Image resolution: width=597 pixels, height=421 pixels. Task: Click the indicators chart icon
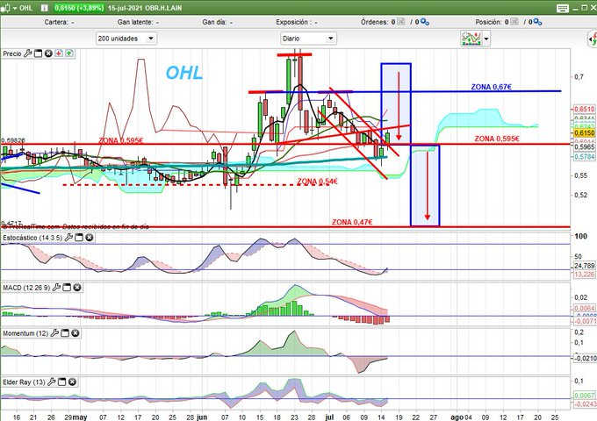pyautogui.click(x=471, y=39)
